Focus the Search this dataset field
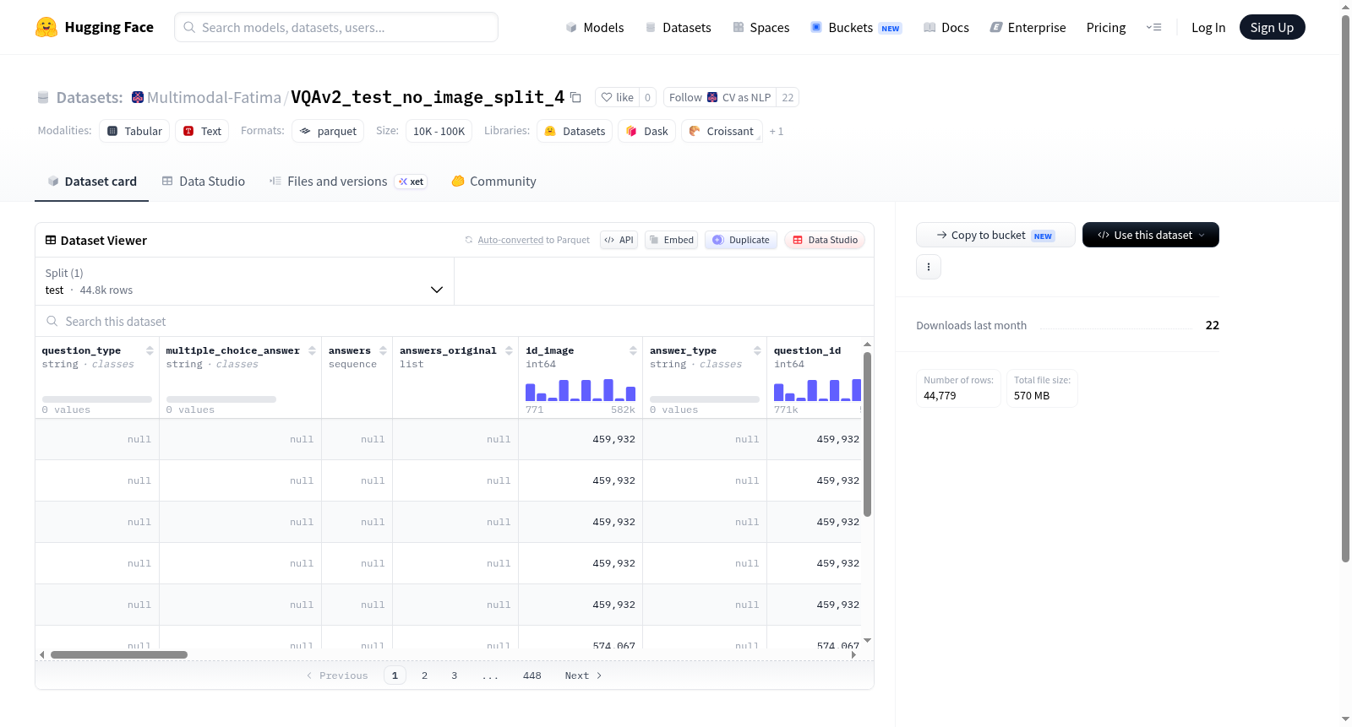The image size is (1352, 727). [x=455, y=321]
